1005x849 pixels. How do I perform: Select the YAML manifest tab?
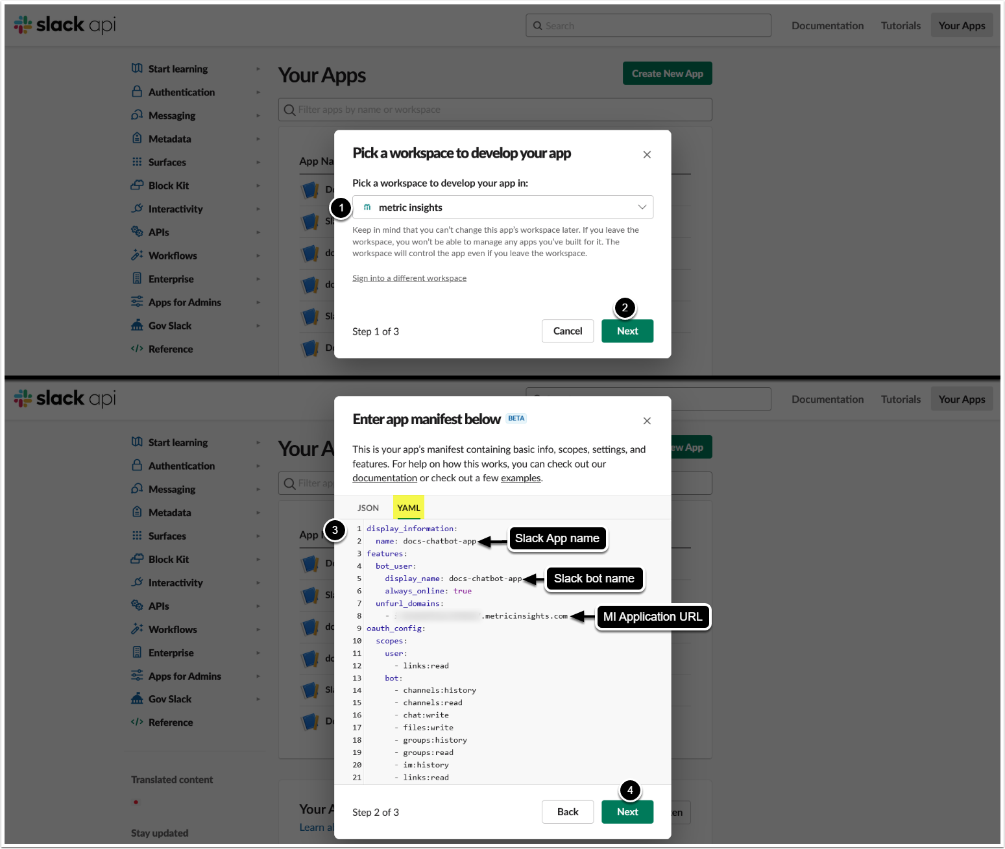[x=409, y=508]
